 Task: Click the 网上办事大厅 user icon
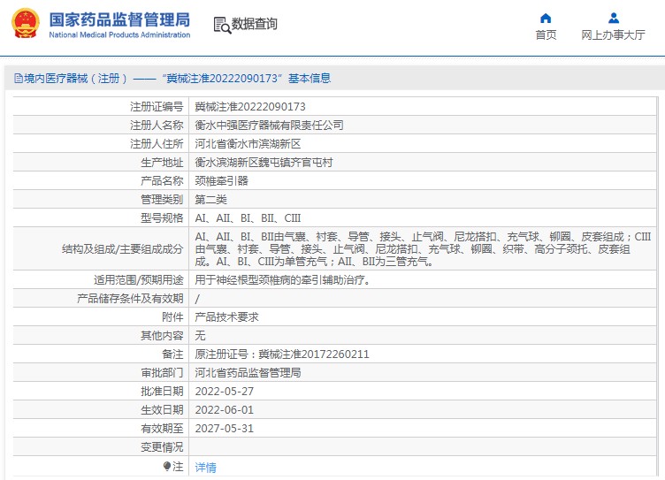click(x=613, y=18)
